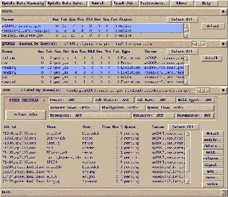Click the release.. job button

point(213,158)
